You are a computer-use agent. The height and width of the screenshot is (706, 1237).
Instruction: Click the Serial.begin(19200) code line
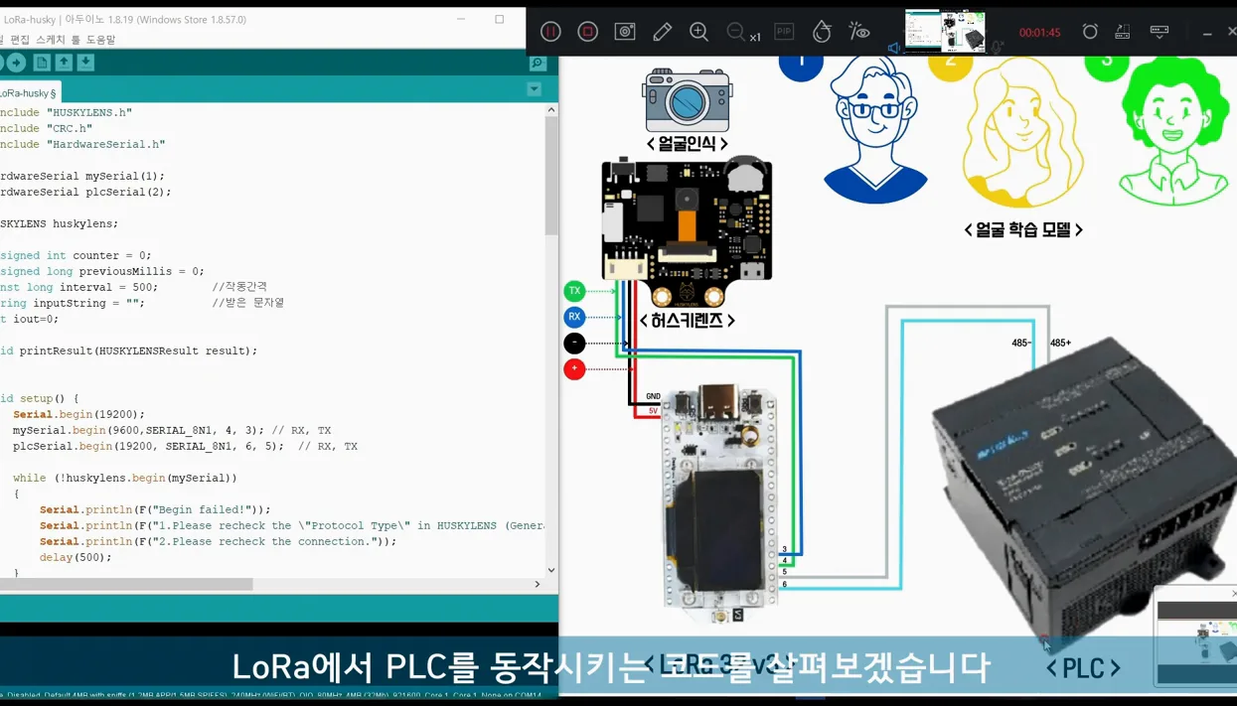tap(78, 414)
